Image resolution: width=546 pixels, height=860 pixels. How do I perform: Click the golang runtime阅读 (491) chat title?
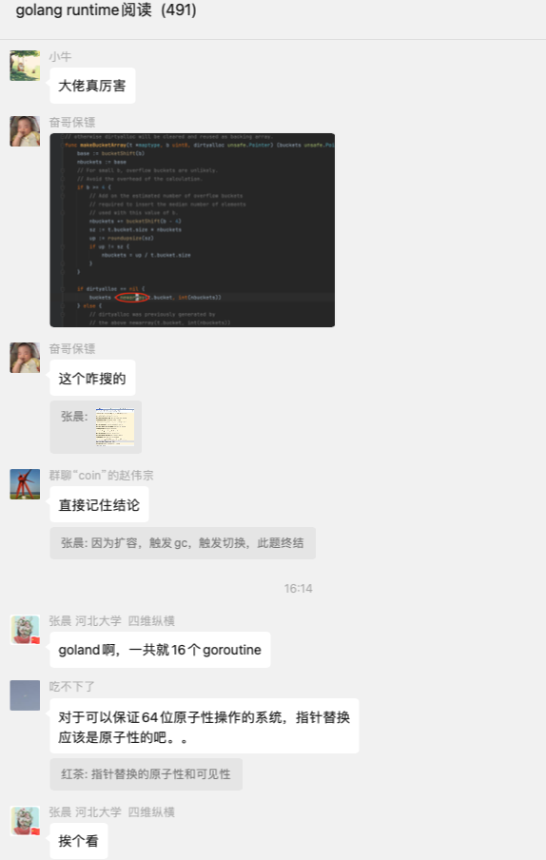pyautogui.click(x=106, y=10)
